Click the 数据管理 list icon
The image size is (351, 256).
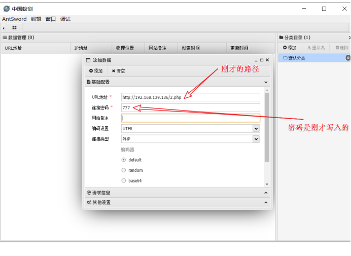5,38
